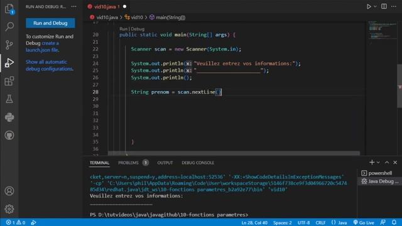
Task: Click the Run CodeLens above main
Action: point(123,29)
